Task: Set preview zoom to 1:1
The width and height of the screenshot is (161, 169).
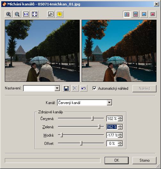Action: [x=26, y=14]
